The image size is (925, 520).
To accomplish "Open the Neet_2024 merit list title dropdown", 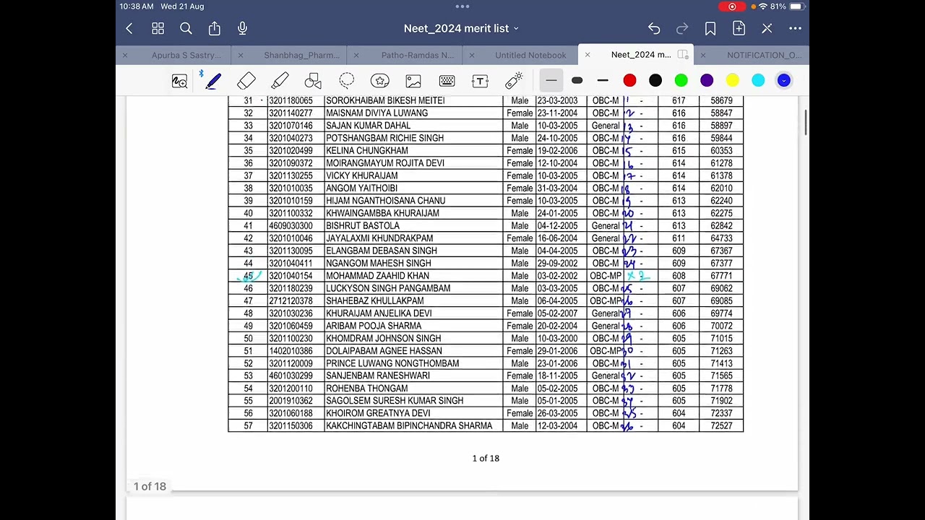I will click(461, 28).
